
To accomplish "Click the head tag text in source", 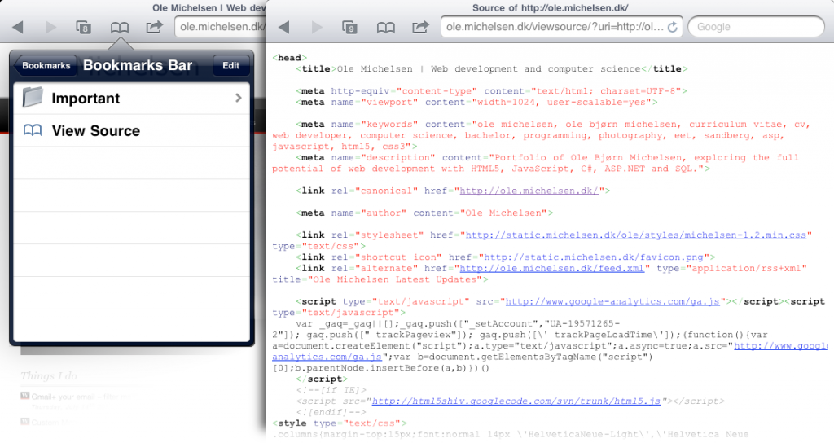I will pos(289,58).
